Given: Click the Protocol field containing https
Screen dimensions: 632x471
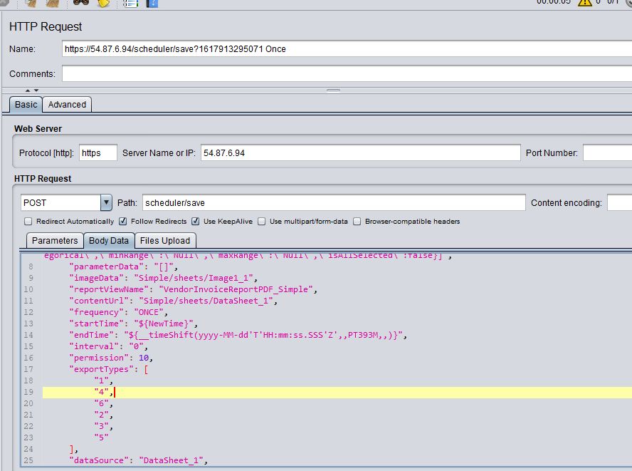Looking at the screenshot, I should click(x=98, y=153).
